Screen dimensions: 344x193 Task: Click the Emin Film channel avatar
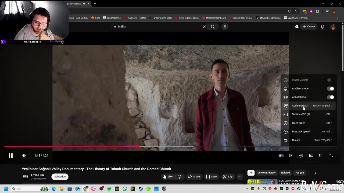coord(25,176)
